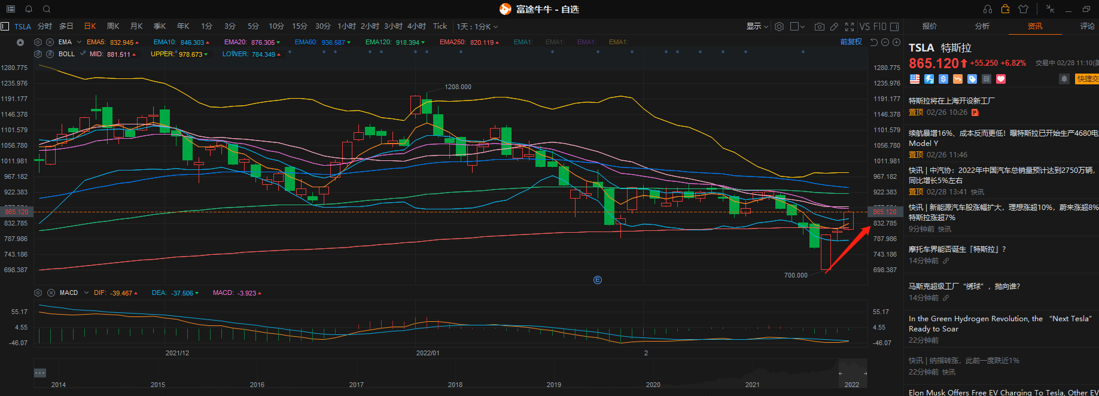Viewport: 1099px width, 396px height.
Task: Open EMA indicator settings gear
Action: tap(38, 42)
